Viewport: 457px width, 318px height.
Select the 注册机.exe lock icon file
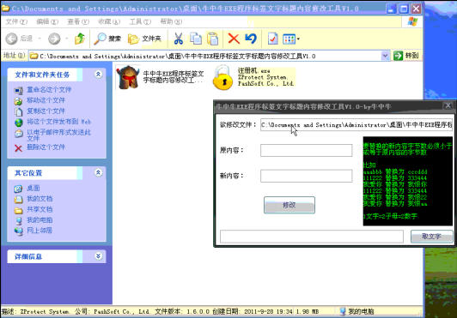(x=222, y=77)
